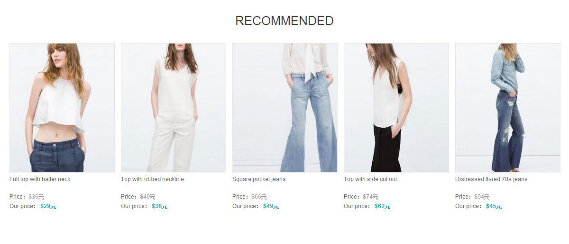The width and height of the screenshot is (569, 244).
Task: Click the $38 discounted price
Action: click(x=160, y=206)
